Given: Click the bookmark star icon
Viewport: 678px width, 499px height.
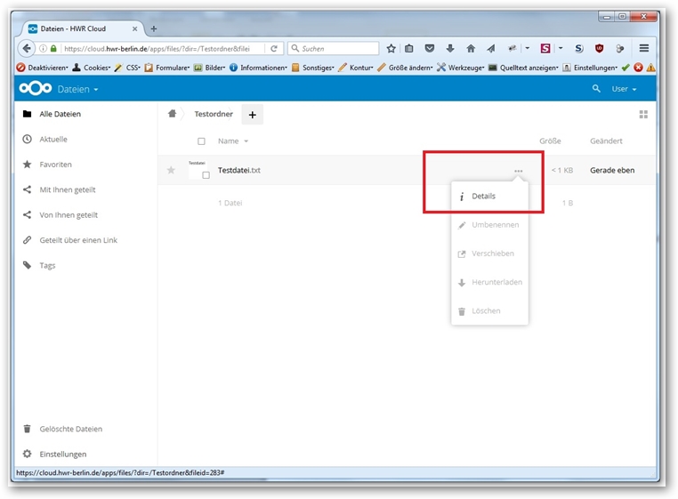Looking at the screenshot, I should click(x=391, y=48).
